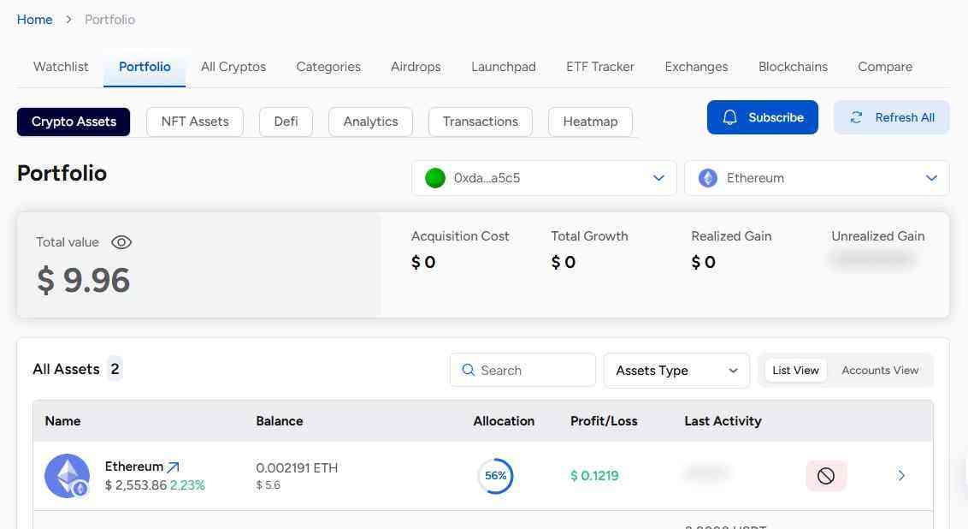Show NFT Assets section
The width and height of the screenshot is (968, 529).
coord(195,122)
